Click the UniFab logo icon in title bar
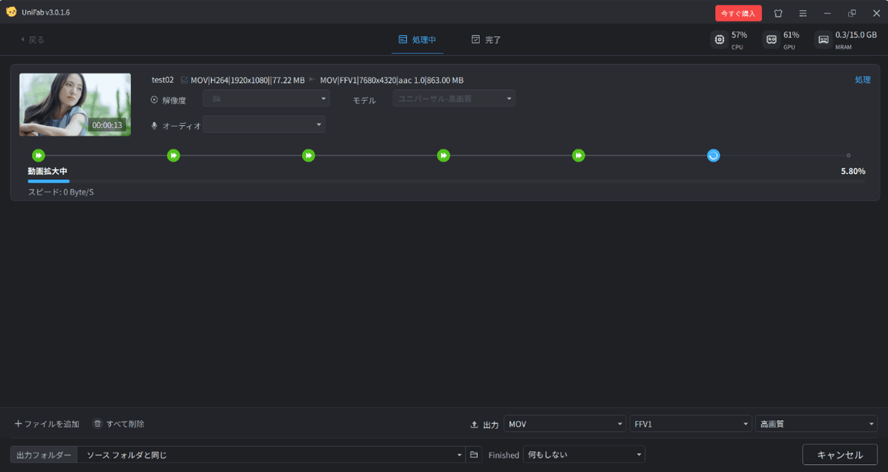888x472 pixels. click(11, 12)
